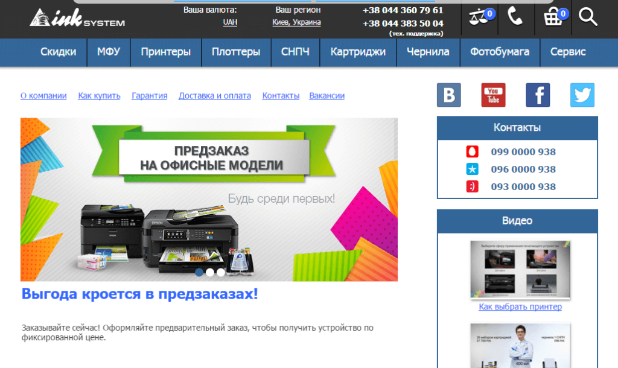This screenshot has width=618, height=368.
Task: Go to the Скидки menu section
Action: (59, 52)
